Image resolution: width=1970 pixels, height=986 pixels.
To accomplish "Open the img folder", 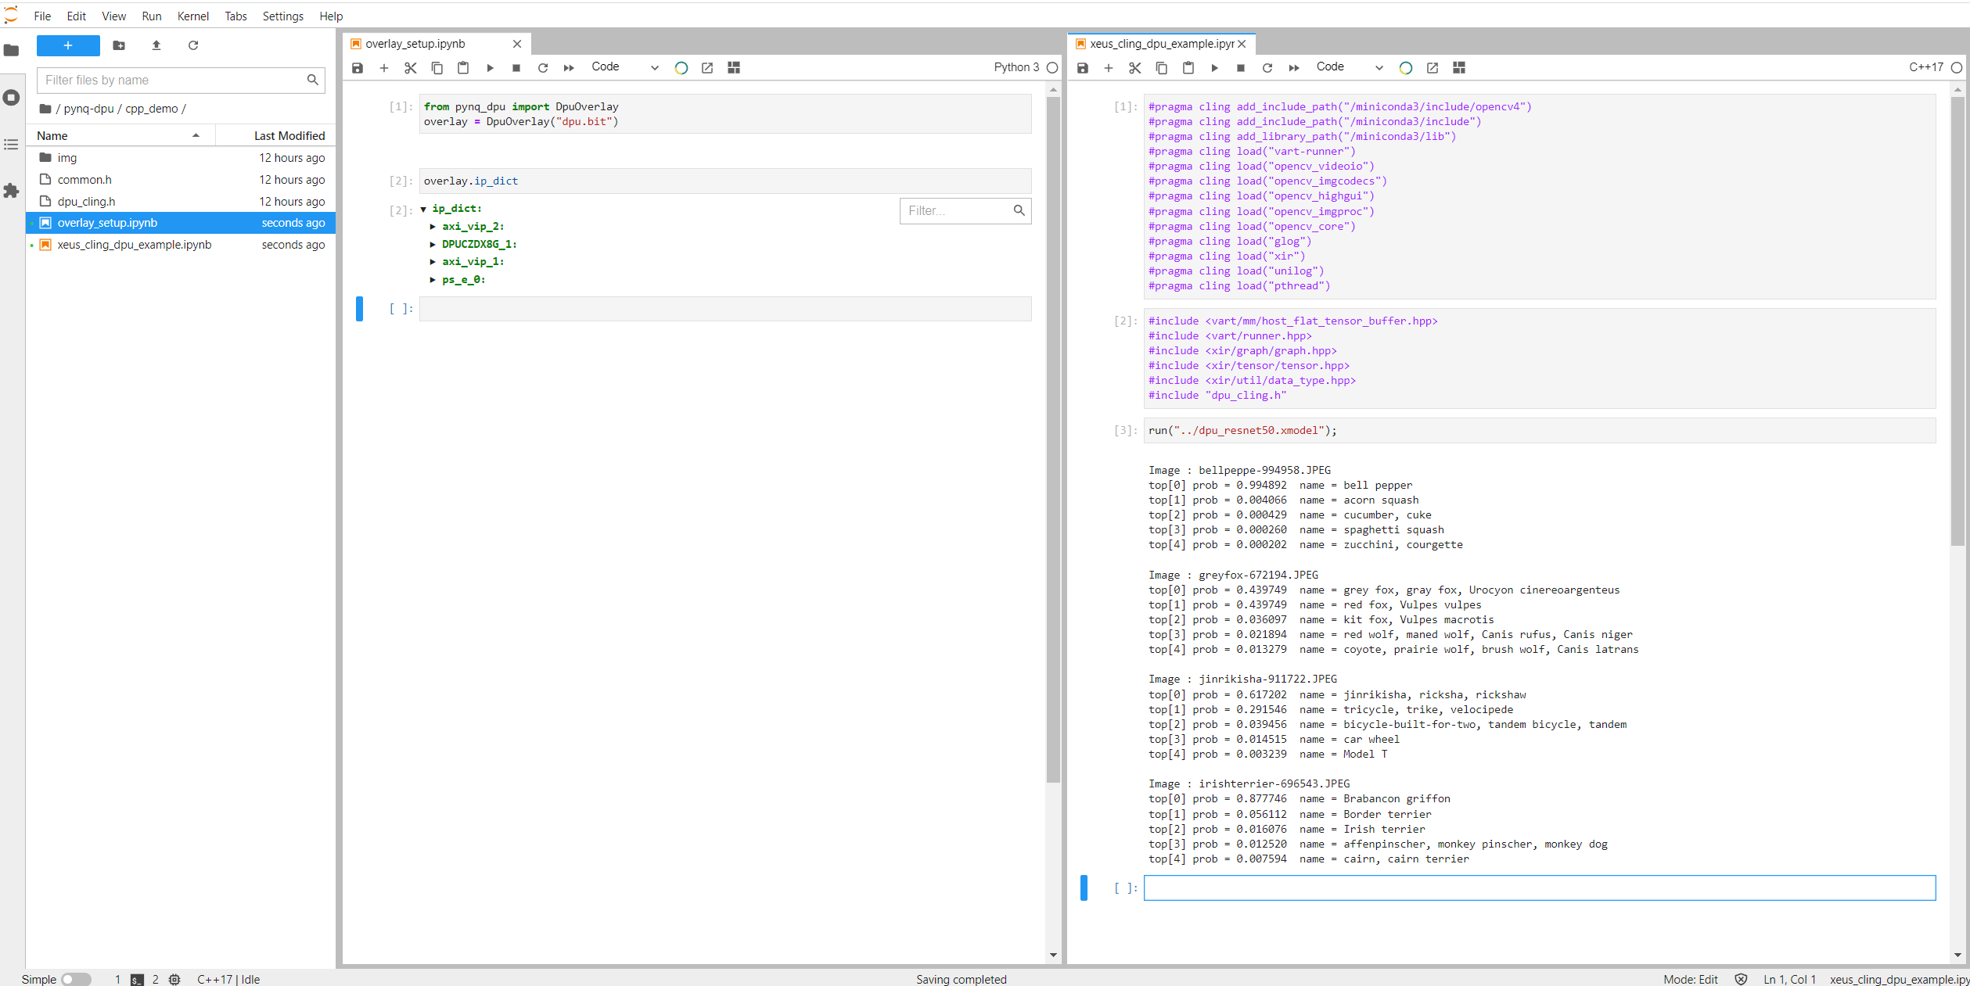I will coord(181,158).
